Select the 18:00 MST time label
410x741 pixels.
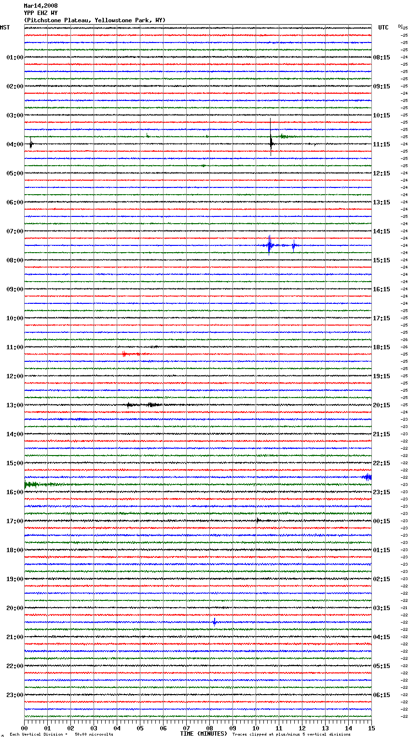(x=15, y=550)
